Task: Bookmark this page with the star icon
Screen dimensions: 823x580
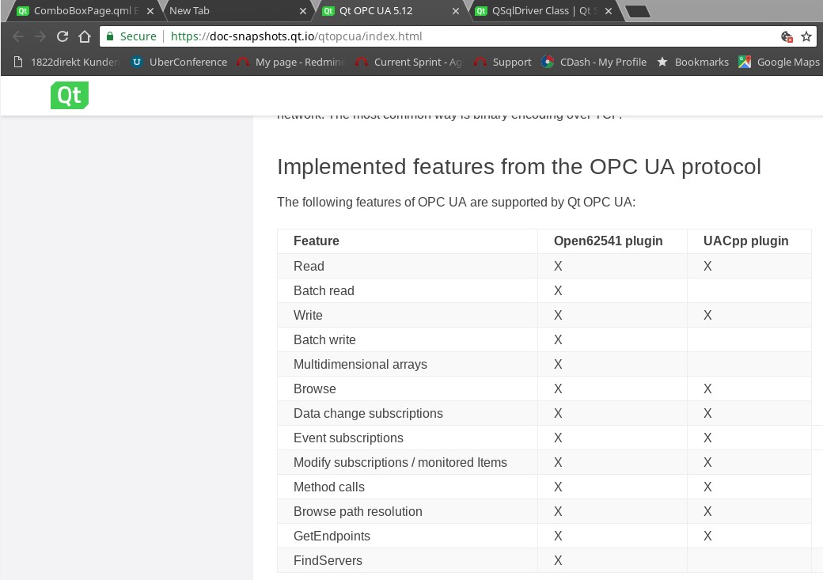Action: [806, 36]
